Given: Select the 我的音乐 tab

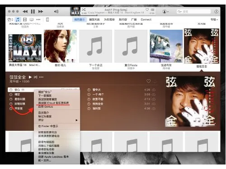Looking at the screenshot, I should [x=80, y=19].
